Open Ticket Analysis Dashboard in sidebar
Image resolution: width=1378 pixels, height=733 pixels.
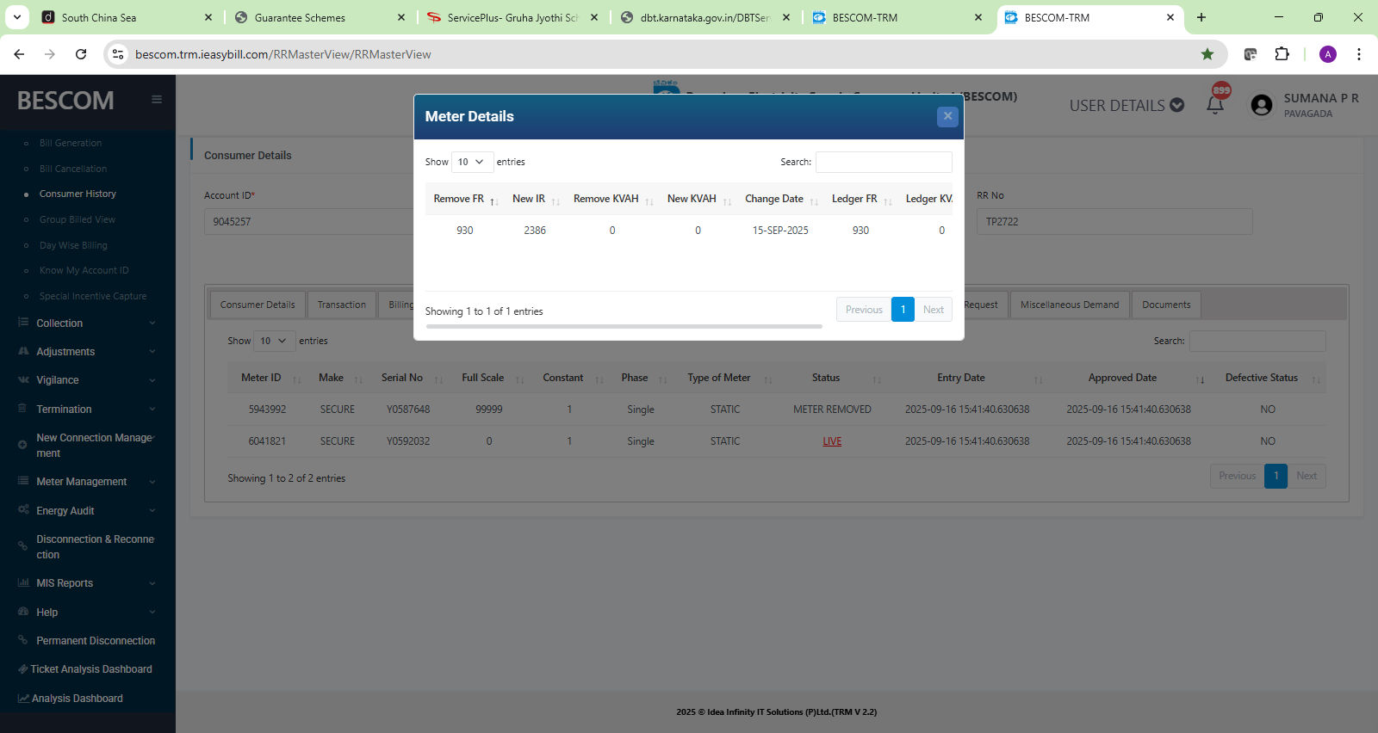[x=91, y=669]
